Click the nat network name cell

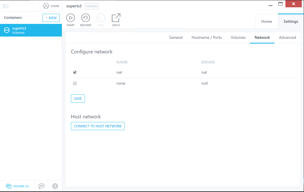click(x=119, y=73)
